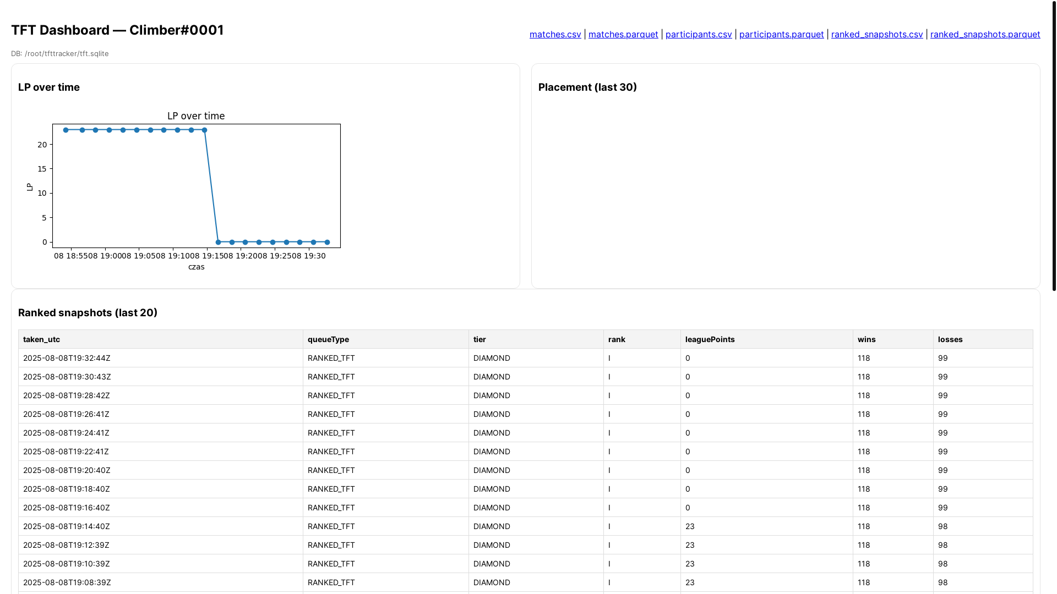This screenshot has width=1057, height=594.
Task: Download participants.parquet file
Action: (x=781, y=34)
